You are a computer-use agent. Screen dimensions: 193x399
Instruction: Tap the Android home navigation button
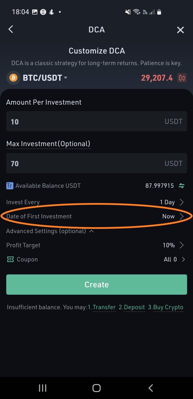click(x=97, y=388)
